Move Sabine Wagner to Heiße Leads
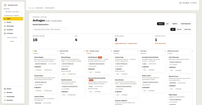This screenshot has height=105, width=202. (x=48, y=70)
